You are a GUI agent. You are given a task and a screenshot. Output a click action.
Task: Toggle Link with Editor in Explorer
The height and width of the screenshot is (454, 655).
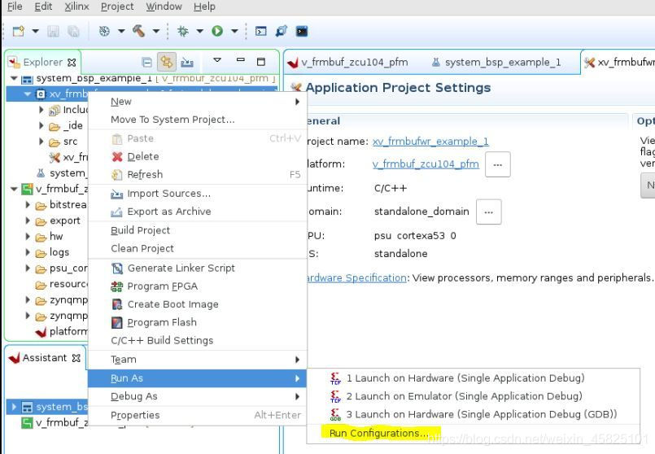pyautogui.click(x=166, y=62)
